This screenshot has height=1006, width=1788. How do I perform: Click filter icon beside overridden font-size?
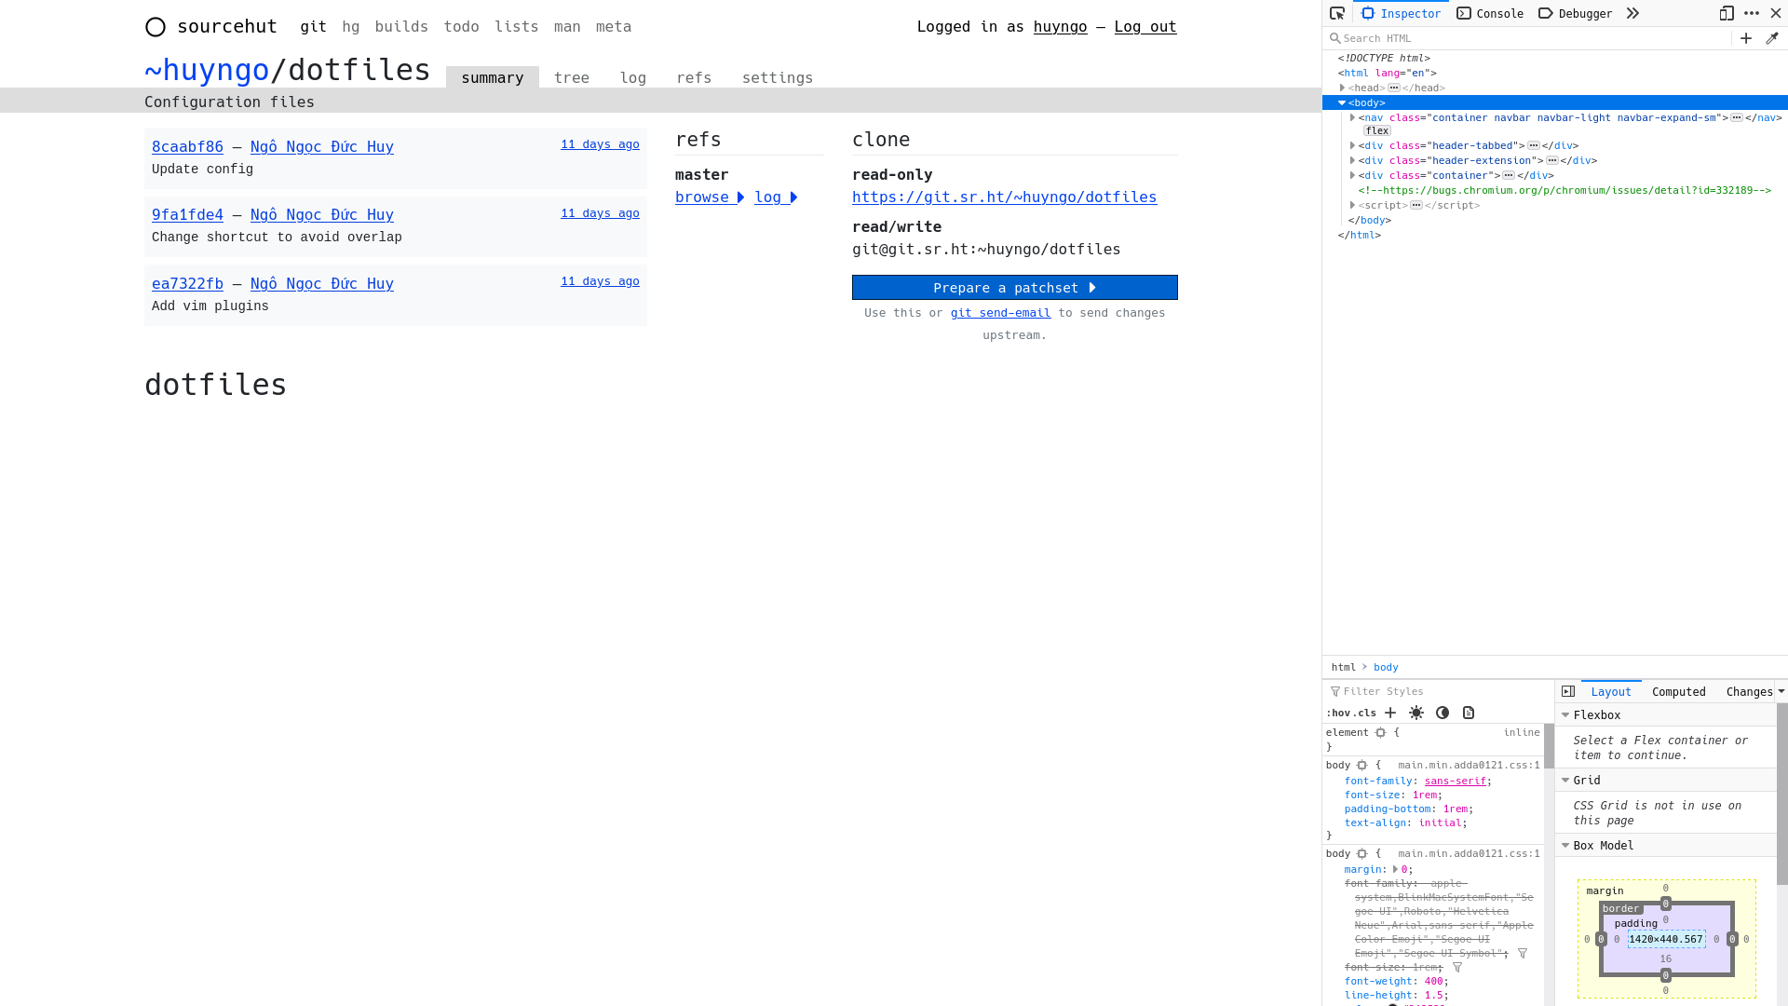pos(1457,967)
